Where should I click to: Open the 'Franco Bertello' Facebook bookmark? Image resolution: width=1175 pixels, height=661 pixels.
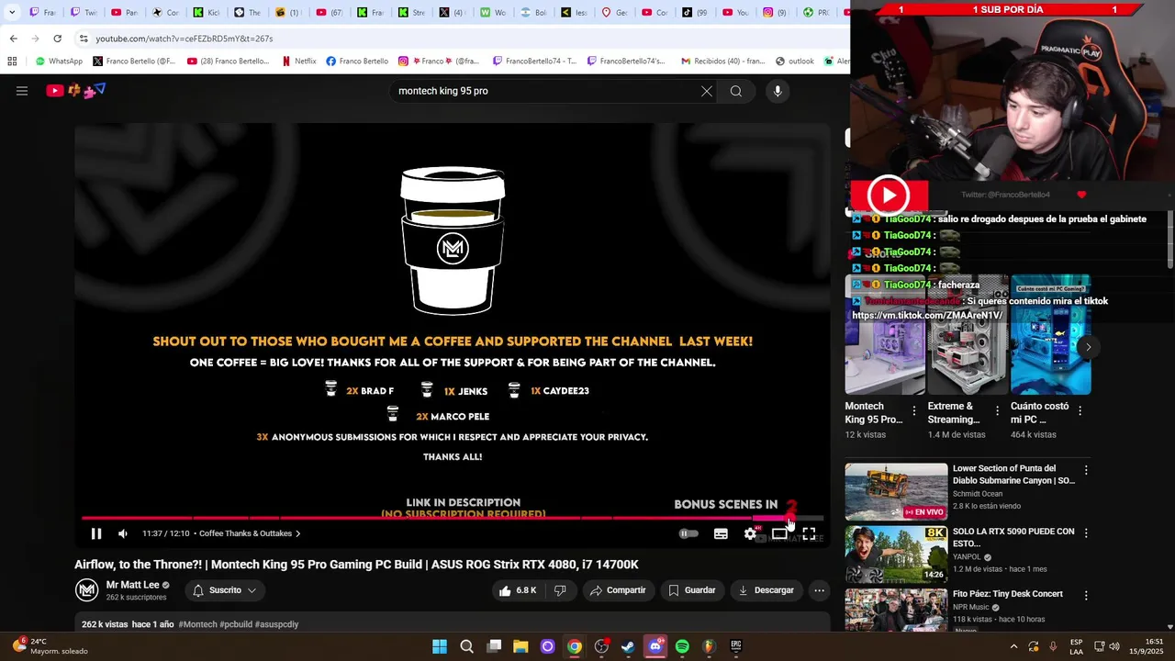coord(356,62)
